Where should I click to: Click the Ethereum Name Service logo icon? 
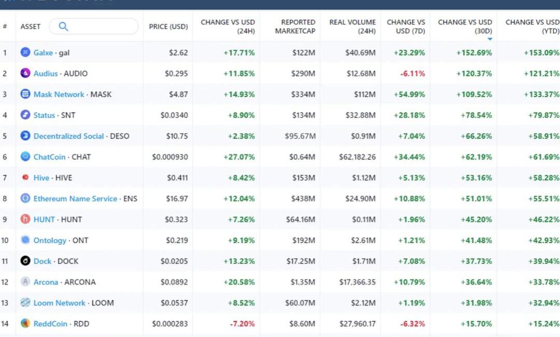25,199
